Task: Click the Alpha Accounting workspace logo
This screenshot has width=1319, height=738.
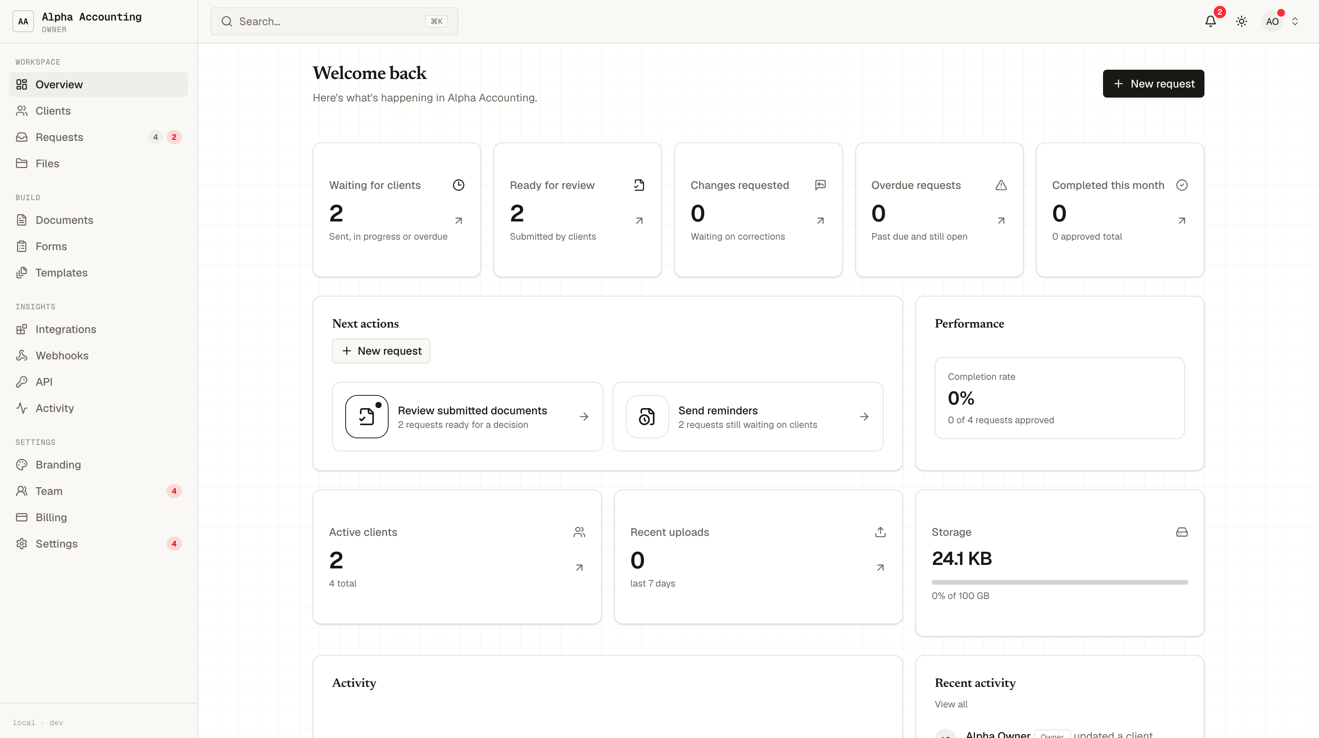Action: coord(23,22)
